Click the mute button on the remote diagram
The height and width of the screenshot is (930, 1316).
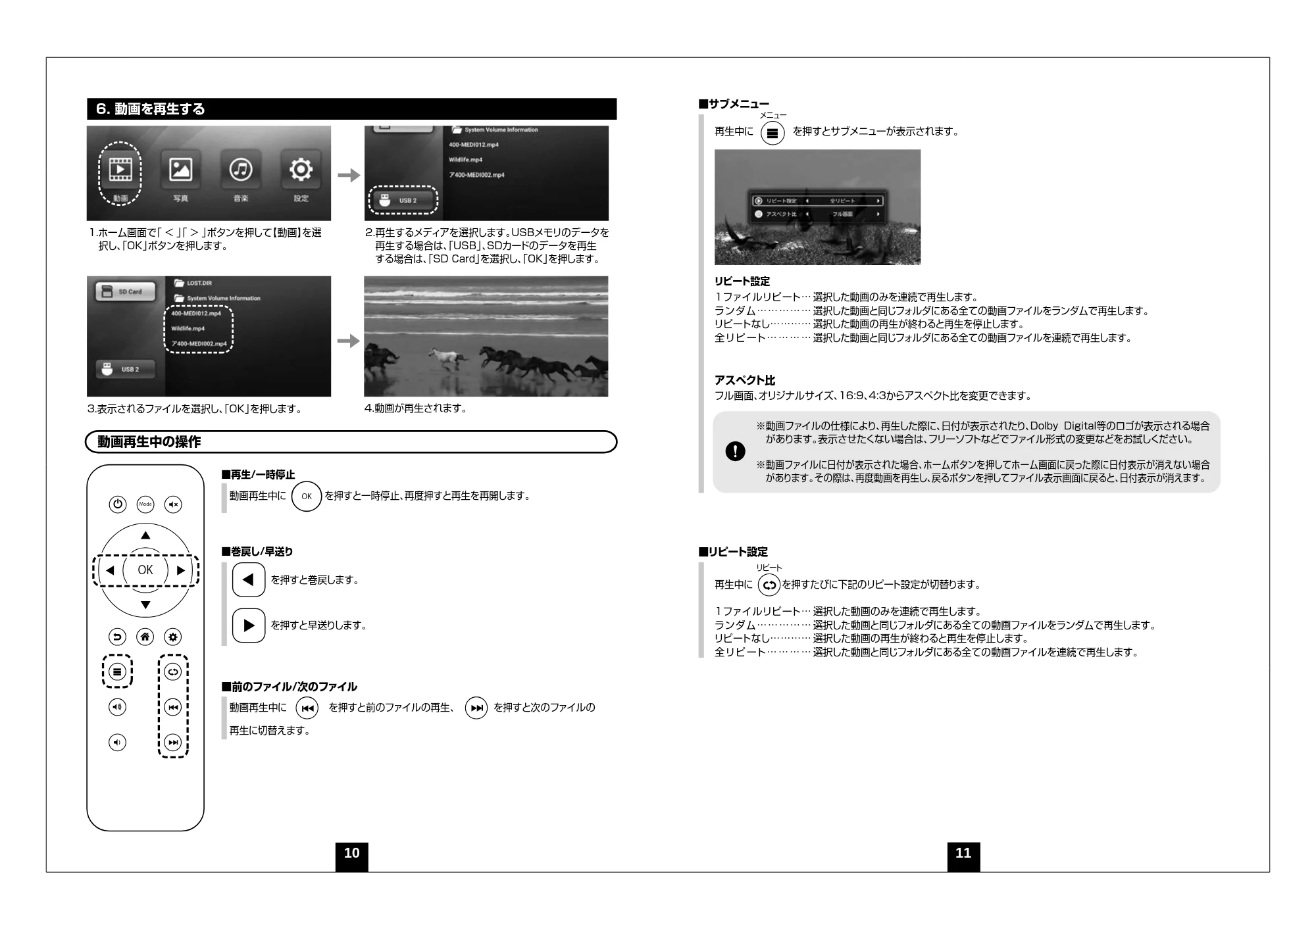(173, 504)
